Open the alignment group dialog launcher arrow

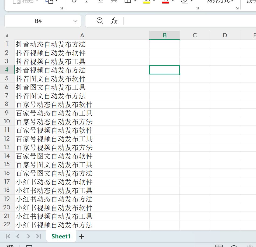coord(237,8)
